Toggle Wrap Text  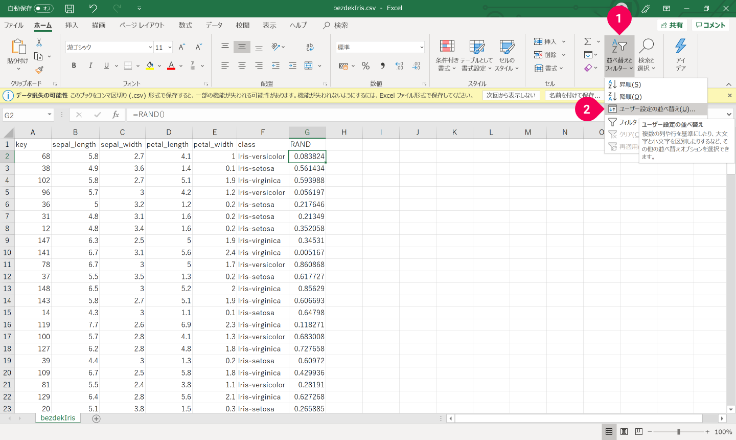click(310, 47)
